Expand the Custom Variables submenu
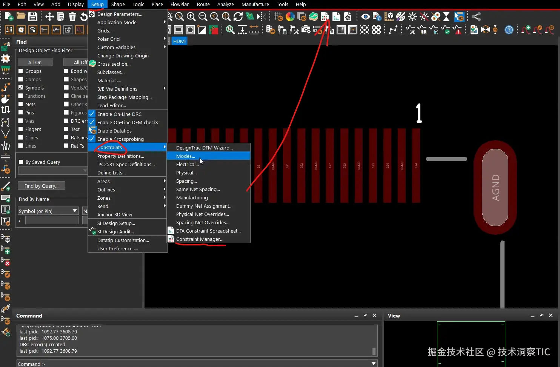 click(x=128, y=47)
